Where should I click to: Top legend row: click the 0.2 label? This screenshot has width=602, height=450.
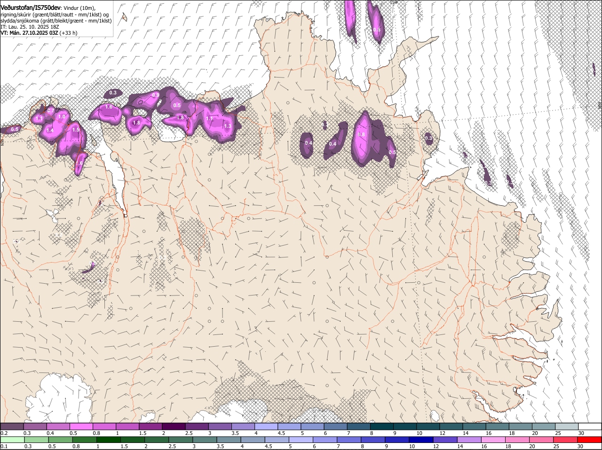pos(4,433)
